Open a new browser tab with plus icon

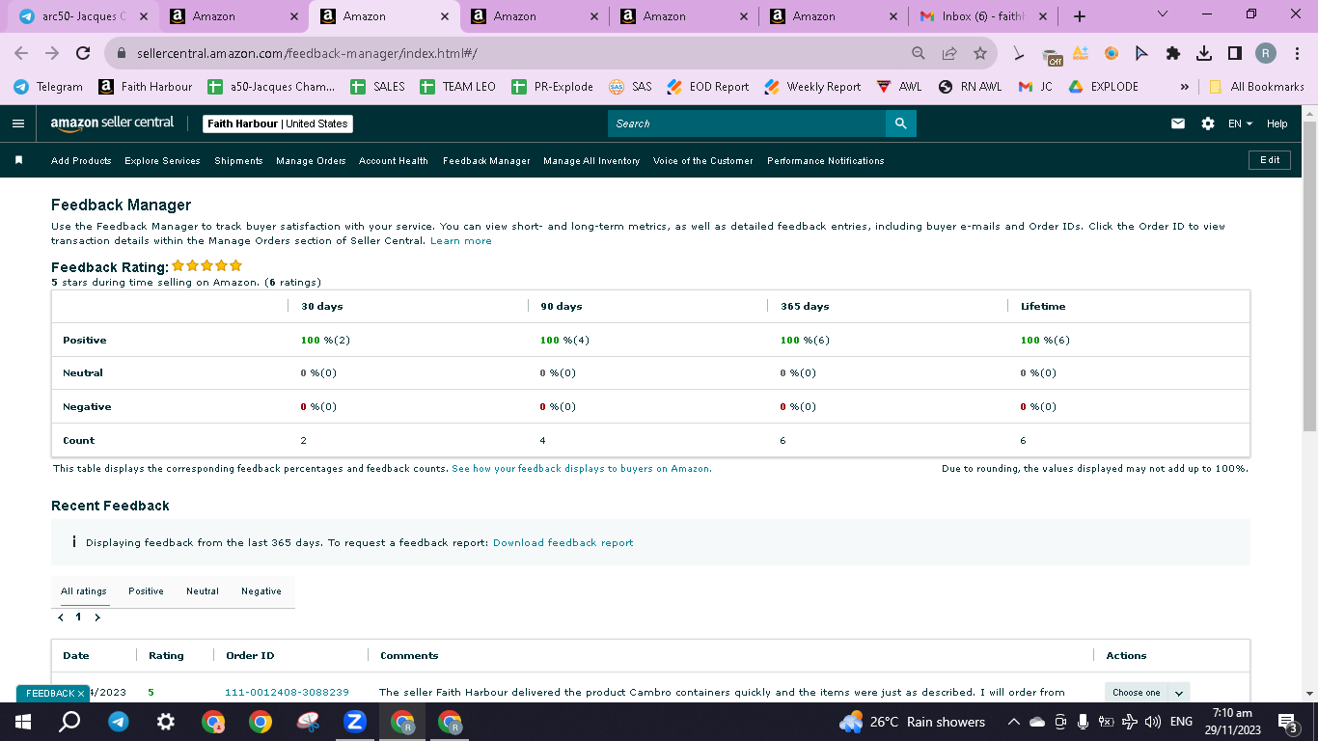coord(1080,16)
